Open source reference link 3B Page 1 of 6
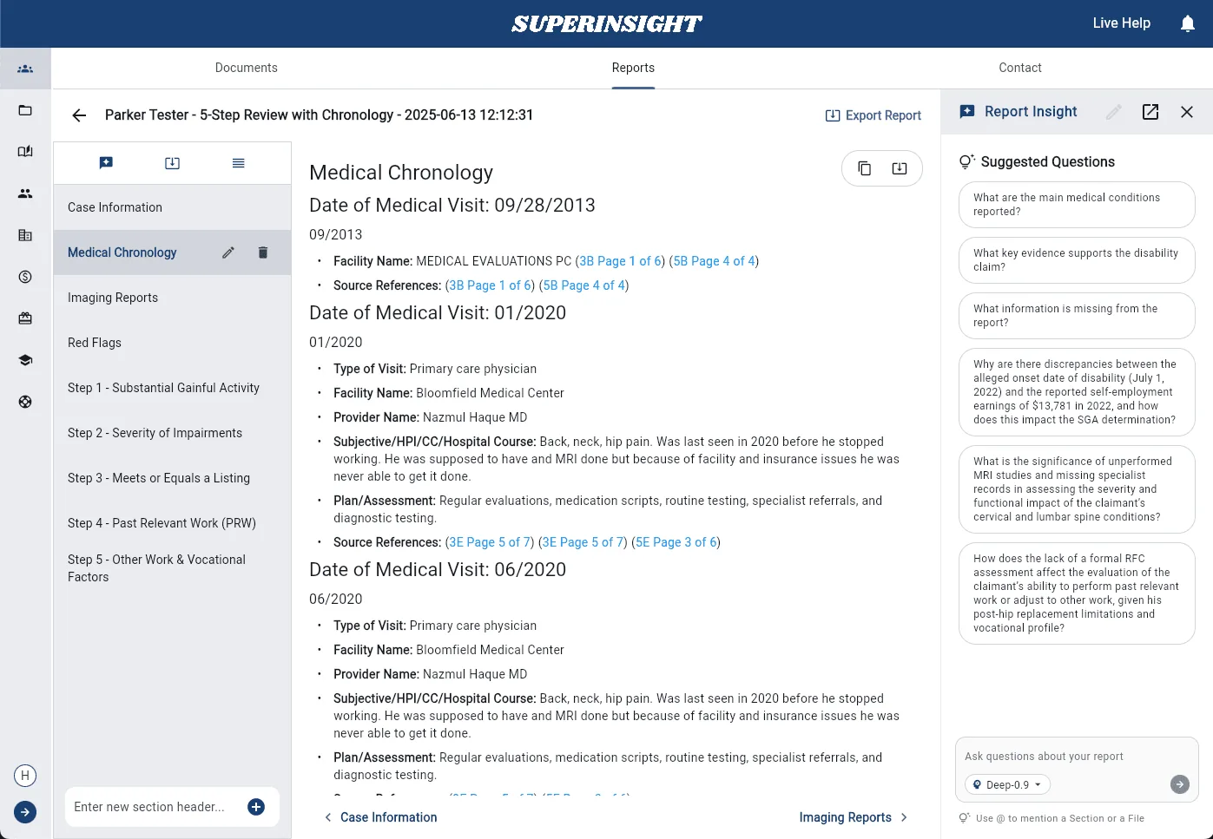Image resolution: width=1213 pixels, height=839 pixels. pyautogui.click(x=620, y=260)
